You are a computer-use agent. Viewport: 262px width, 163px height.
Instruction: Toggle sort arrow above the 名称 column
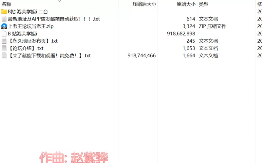59,1
